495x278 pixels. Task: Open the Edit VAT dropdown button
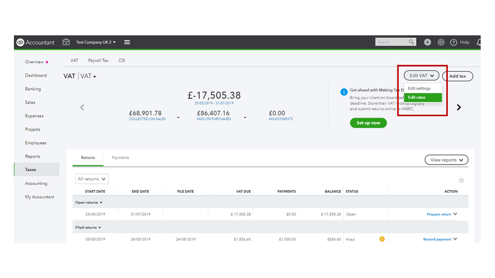click(x=422, y=76)
